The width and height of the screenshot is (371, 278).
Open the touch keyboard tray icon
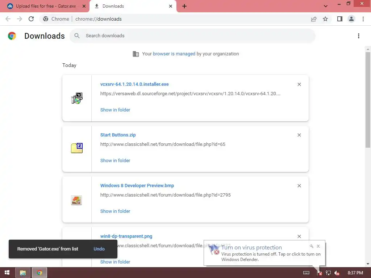click(306, 273)
